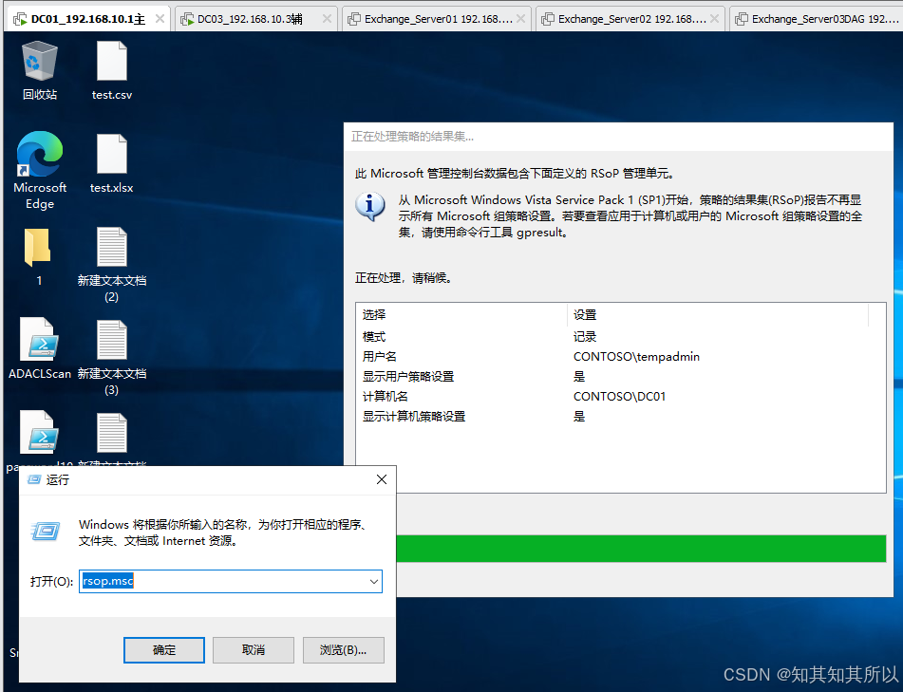Close the DC01 VM tab
The width and height of the screenshot is (903, 692).
pos(160,19)
